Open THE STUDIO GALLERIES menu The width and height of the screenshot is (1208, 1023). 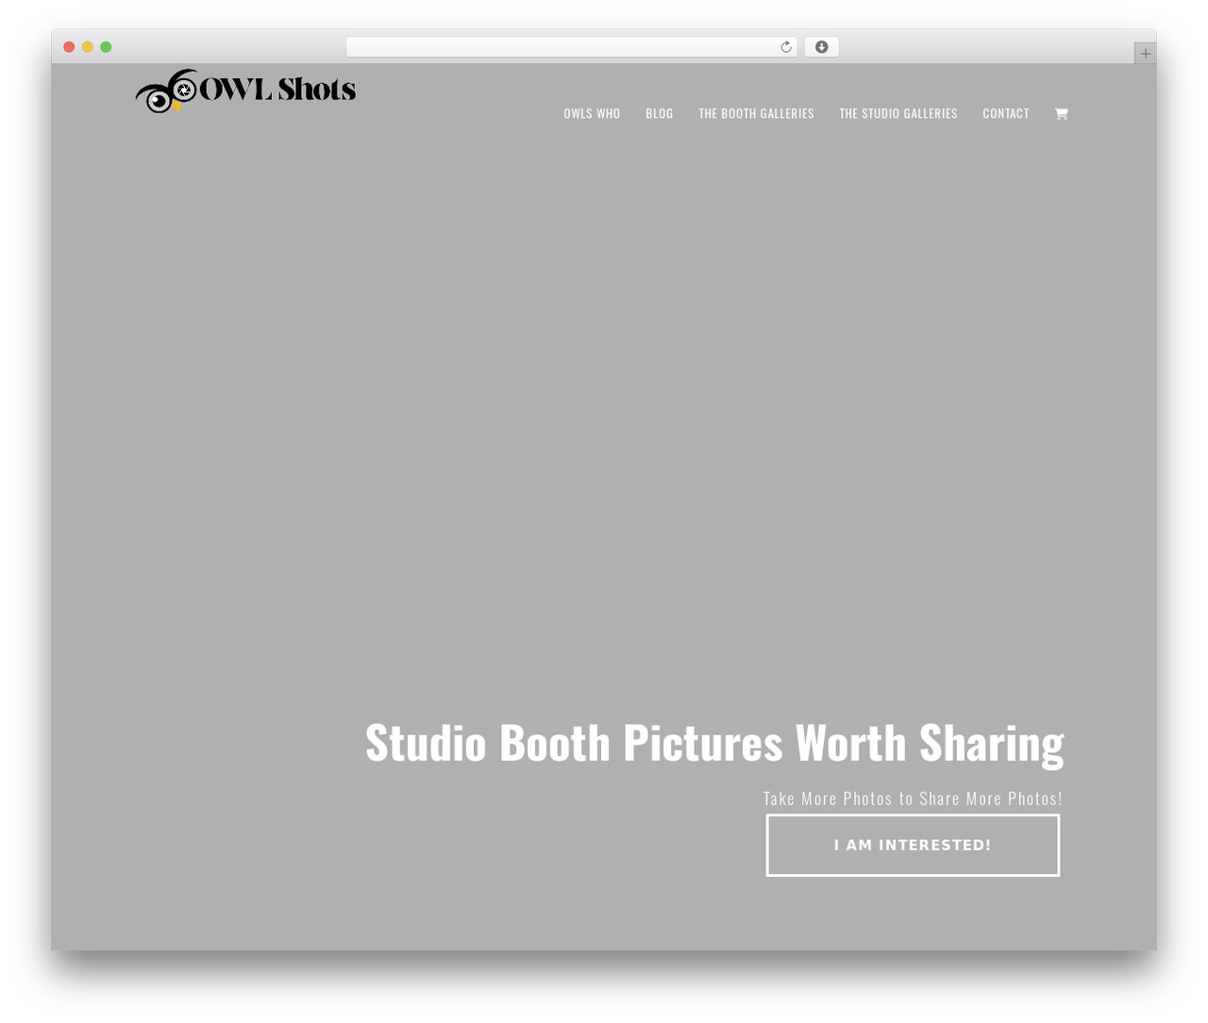click(898, 113)
